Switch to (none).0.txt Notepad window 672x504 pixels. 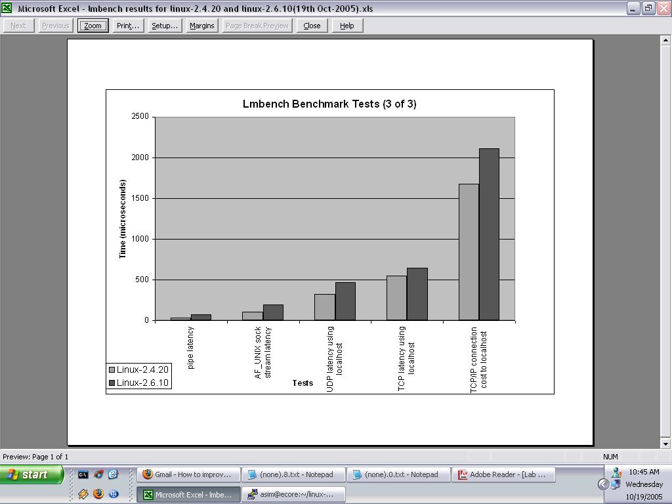(398, 474)
